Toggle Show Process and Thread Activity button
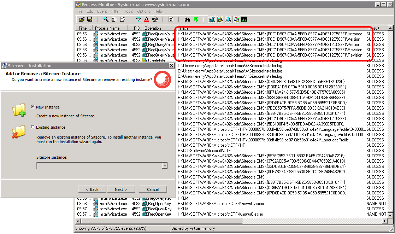The height and width of the screenshot is (234, 395). pyautogui.click(x=236, y=19)
